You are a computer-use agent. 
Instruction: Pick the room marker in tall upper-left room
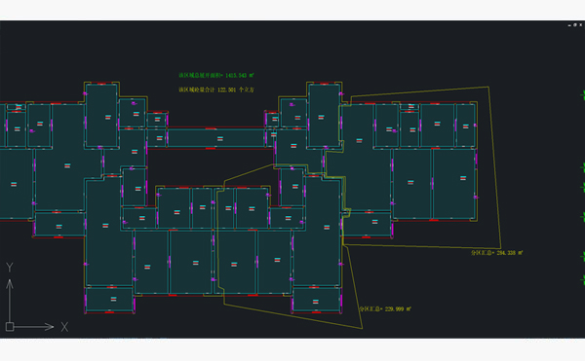click(x=108, y=117)
